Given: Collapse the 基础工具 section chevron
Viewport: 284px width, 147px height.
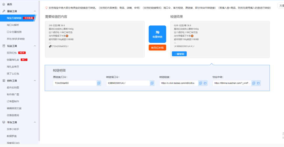Looking at the screenshot, I should 35,11.
